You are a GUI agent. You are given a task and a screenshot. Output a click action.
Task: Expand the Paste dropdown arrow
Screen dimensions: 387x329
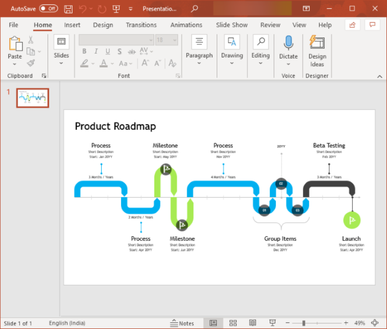tap(15, 64)
